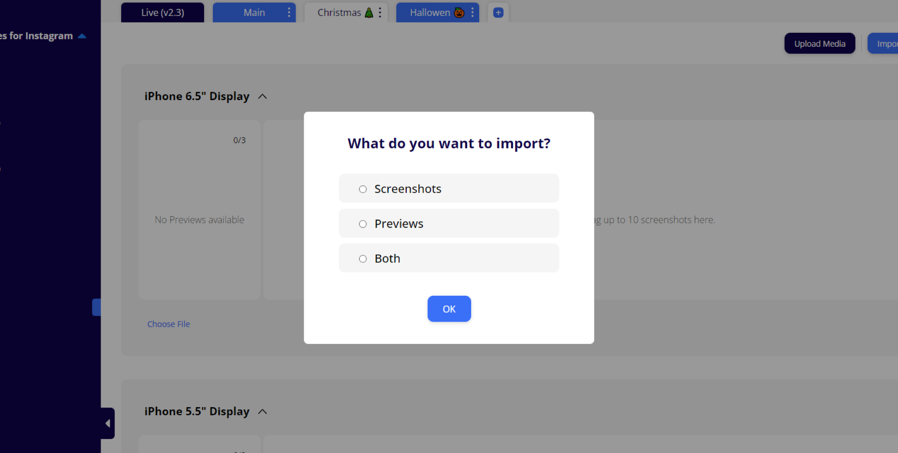Switch to the Live (v2.3) tab
The width and height of the screenshot is (898, 453).
[x=162, y=13]
